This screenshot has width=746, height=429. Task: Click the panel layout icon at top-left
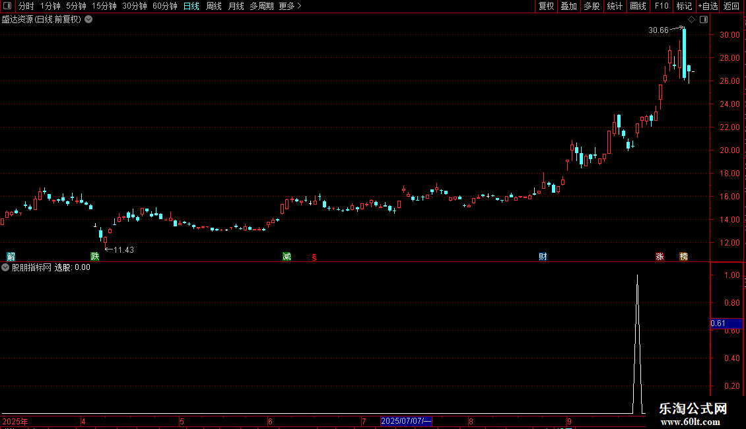pos(7,6)
